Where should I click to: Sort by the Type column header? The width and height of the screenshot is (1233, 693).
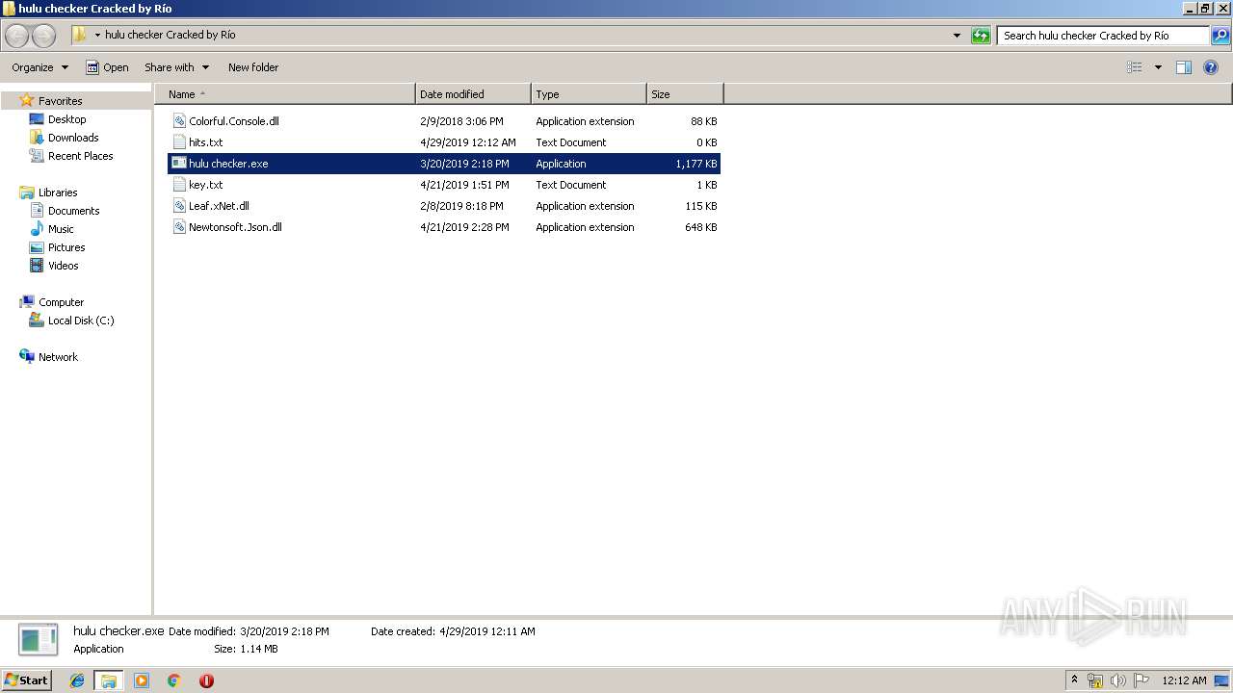(x=589, y=94)
